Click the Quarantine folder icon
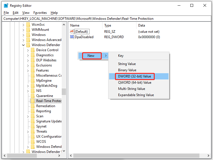The width and height of the screenshot is (213, 160). 33,96
